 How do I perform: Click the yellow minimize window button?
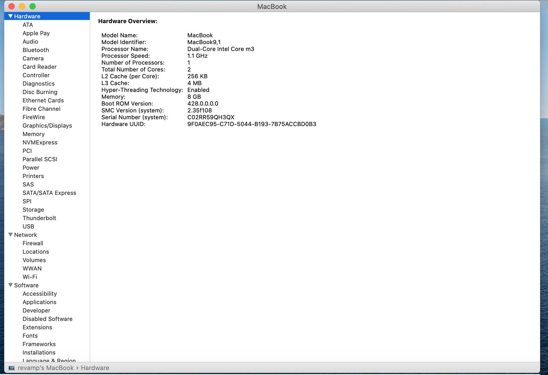click(22, 6)
